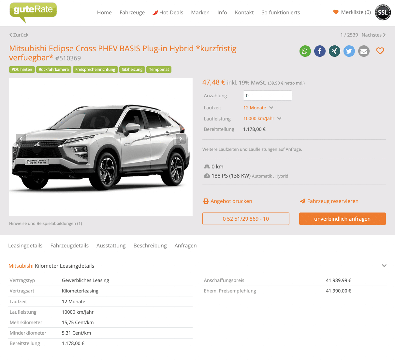395x363 pixels.
Task: Click the Freisprecheinrichtung tag
Action: (x=95, y=70)
